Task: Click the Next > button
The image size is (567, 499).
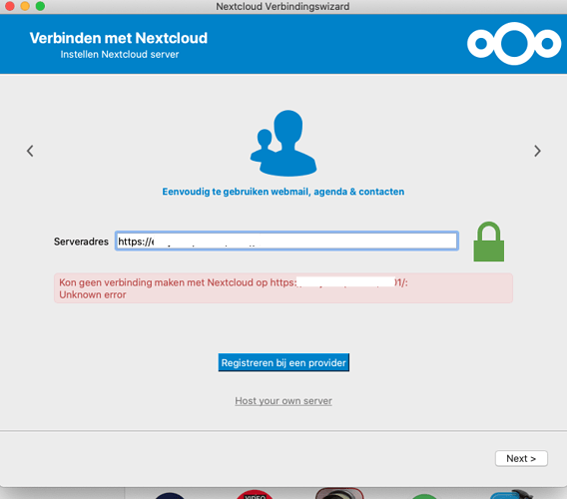Action: pyautogui.click(x=521, y=458)
